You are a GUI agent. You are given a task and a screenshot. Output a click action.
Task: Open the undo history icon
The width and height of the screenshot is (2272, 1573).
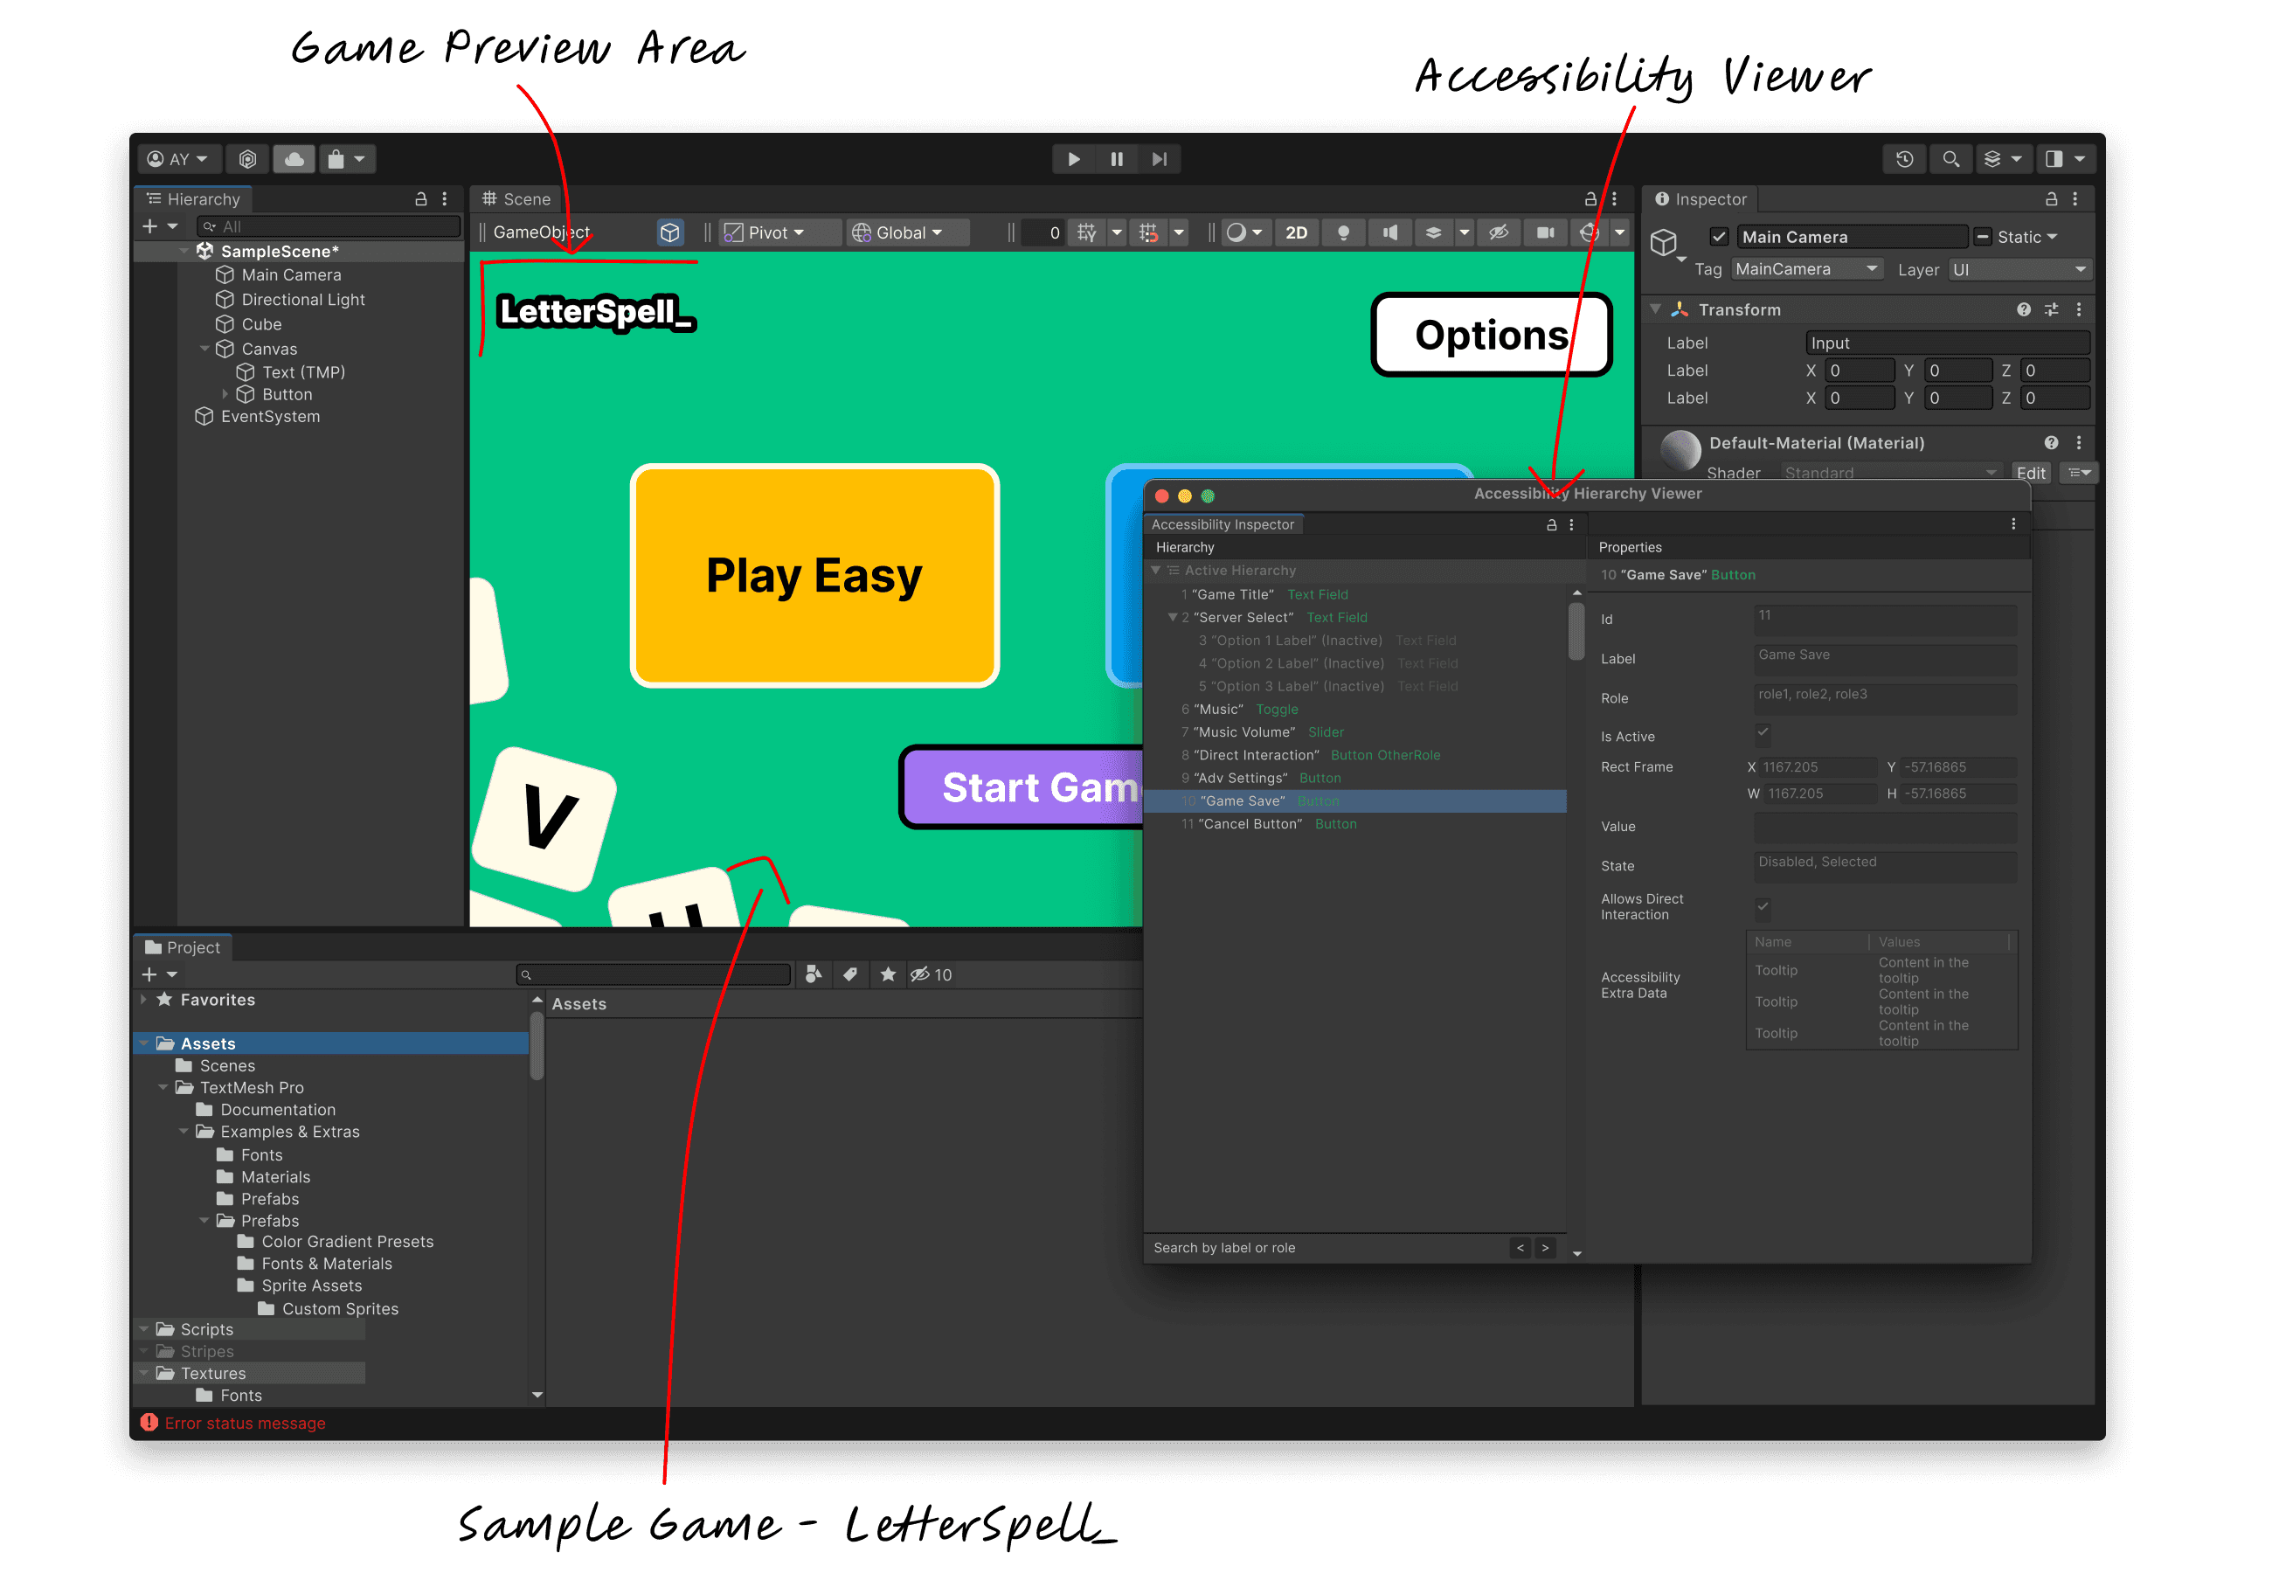tap(1903, 159)
